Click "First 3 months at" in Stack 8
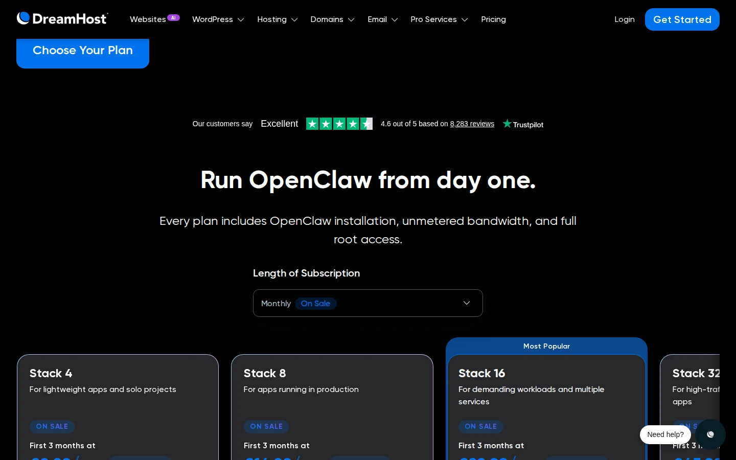This screenshot has height=460, width=736. [x=277, y=446]
